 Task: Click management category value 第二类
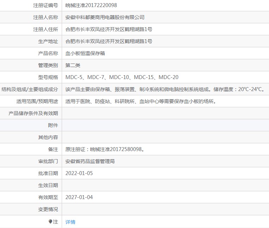coord(73,65)
